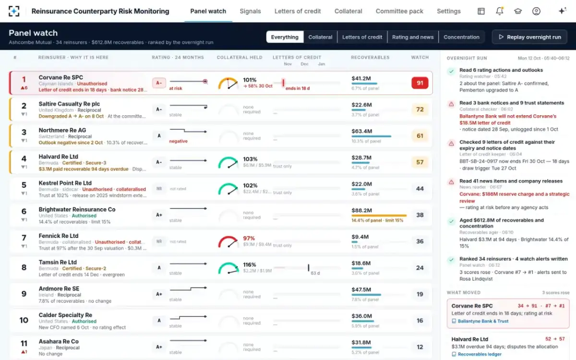Screen dimensions: 576x360
Task: Select the Brightwater Reinsurance Co name
Action: click(77, 209)
